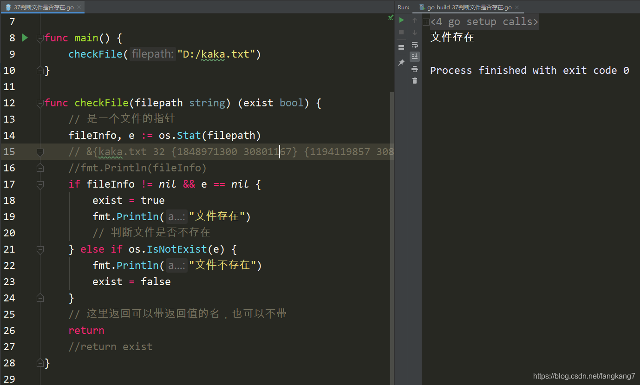
Task: Click the Restore Layout icon in Run panel
Action: tap(402, 47)
